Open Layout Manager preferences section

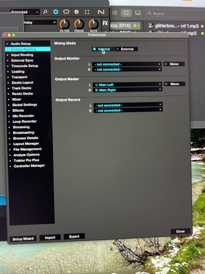point(26,144)
